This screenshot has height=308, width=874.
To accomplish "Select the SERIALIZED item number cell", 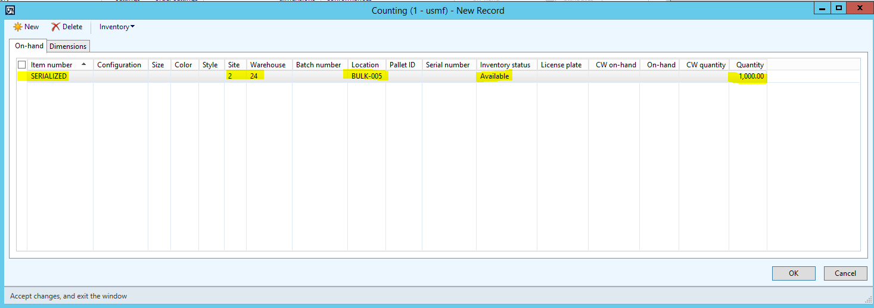I will [49, 76].
